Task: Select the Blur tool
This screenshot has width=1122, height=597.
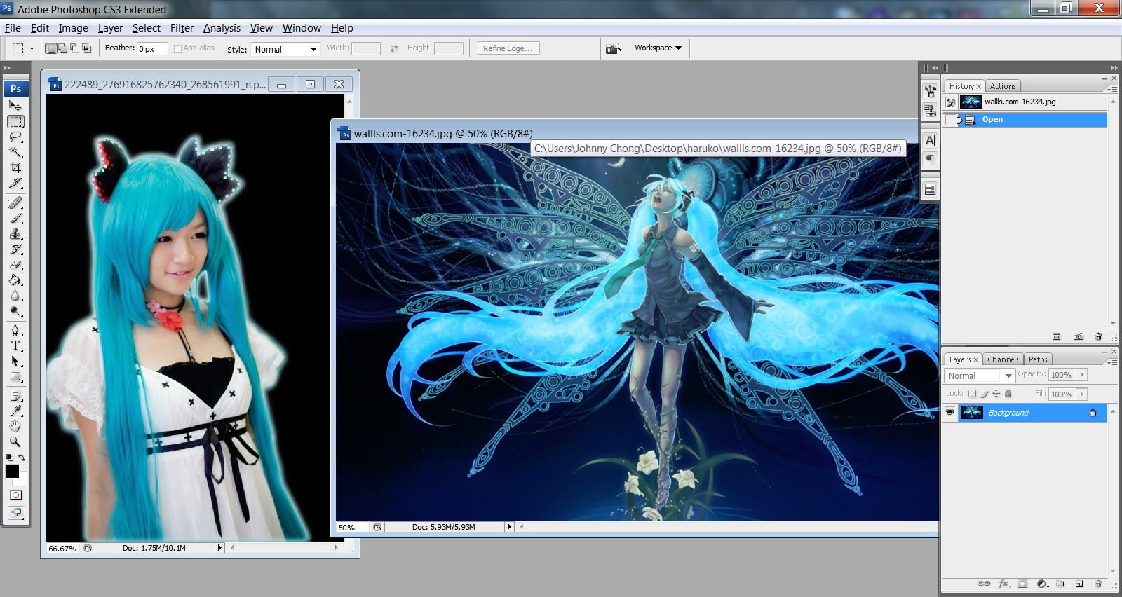Action: pos(15,296)
